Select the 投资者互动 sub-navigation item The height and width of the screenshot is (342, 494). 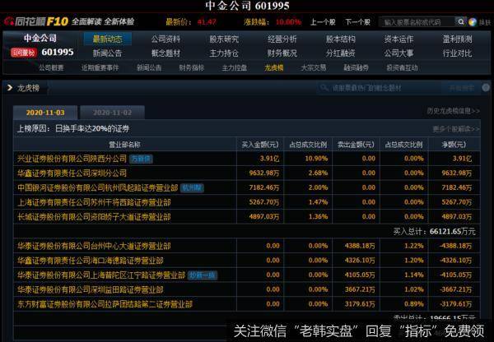(403, 67)
